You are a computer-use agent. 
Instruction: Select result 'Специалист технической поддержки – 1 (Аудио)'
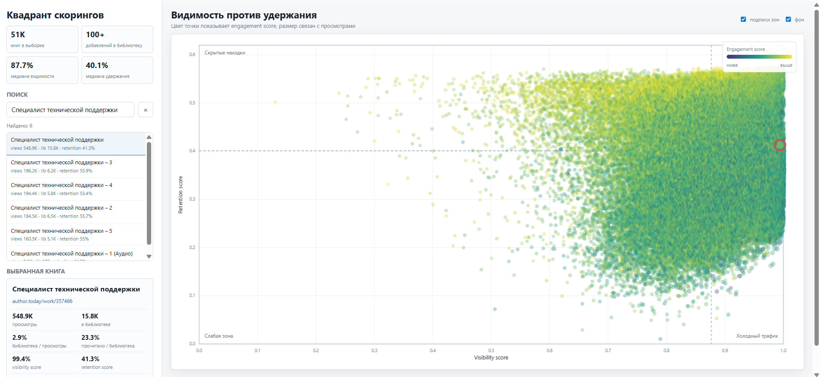pyautogui.click(x=76, y=254)
